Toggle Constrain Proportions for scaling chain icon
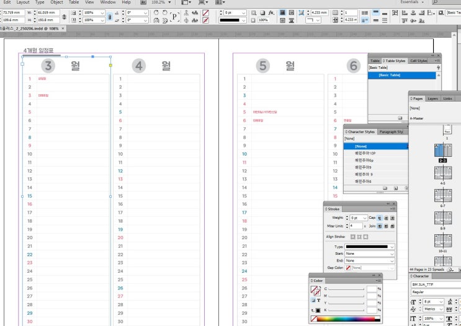Screen dimensions: 461x326 pos(109,17)
